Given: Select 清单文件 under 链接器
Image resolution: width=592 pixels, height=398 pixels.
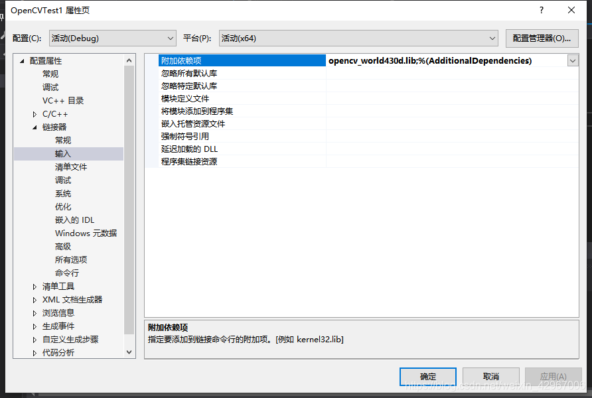Looking at the screenshot, I should point(71,167).
